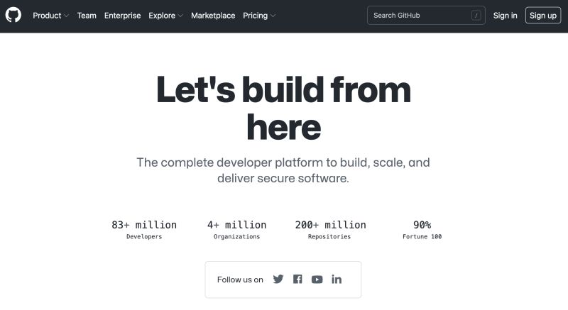
Task: Click the "Developers" label
Action: tap(144, 236)
